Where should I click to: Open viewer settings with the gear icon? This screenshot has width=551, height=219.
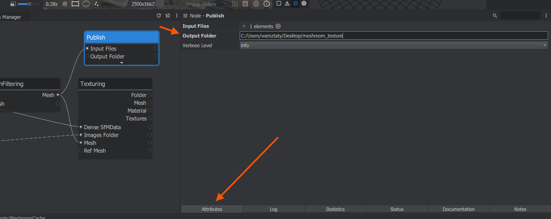[x=304, y=4]
